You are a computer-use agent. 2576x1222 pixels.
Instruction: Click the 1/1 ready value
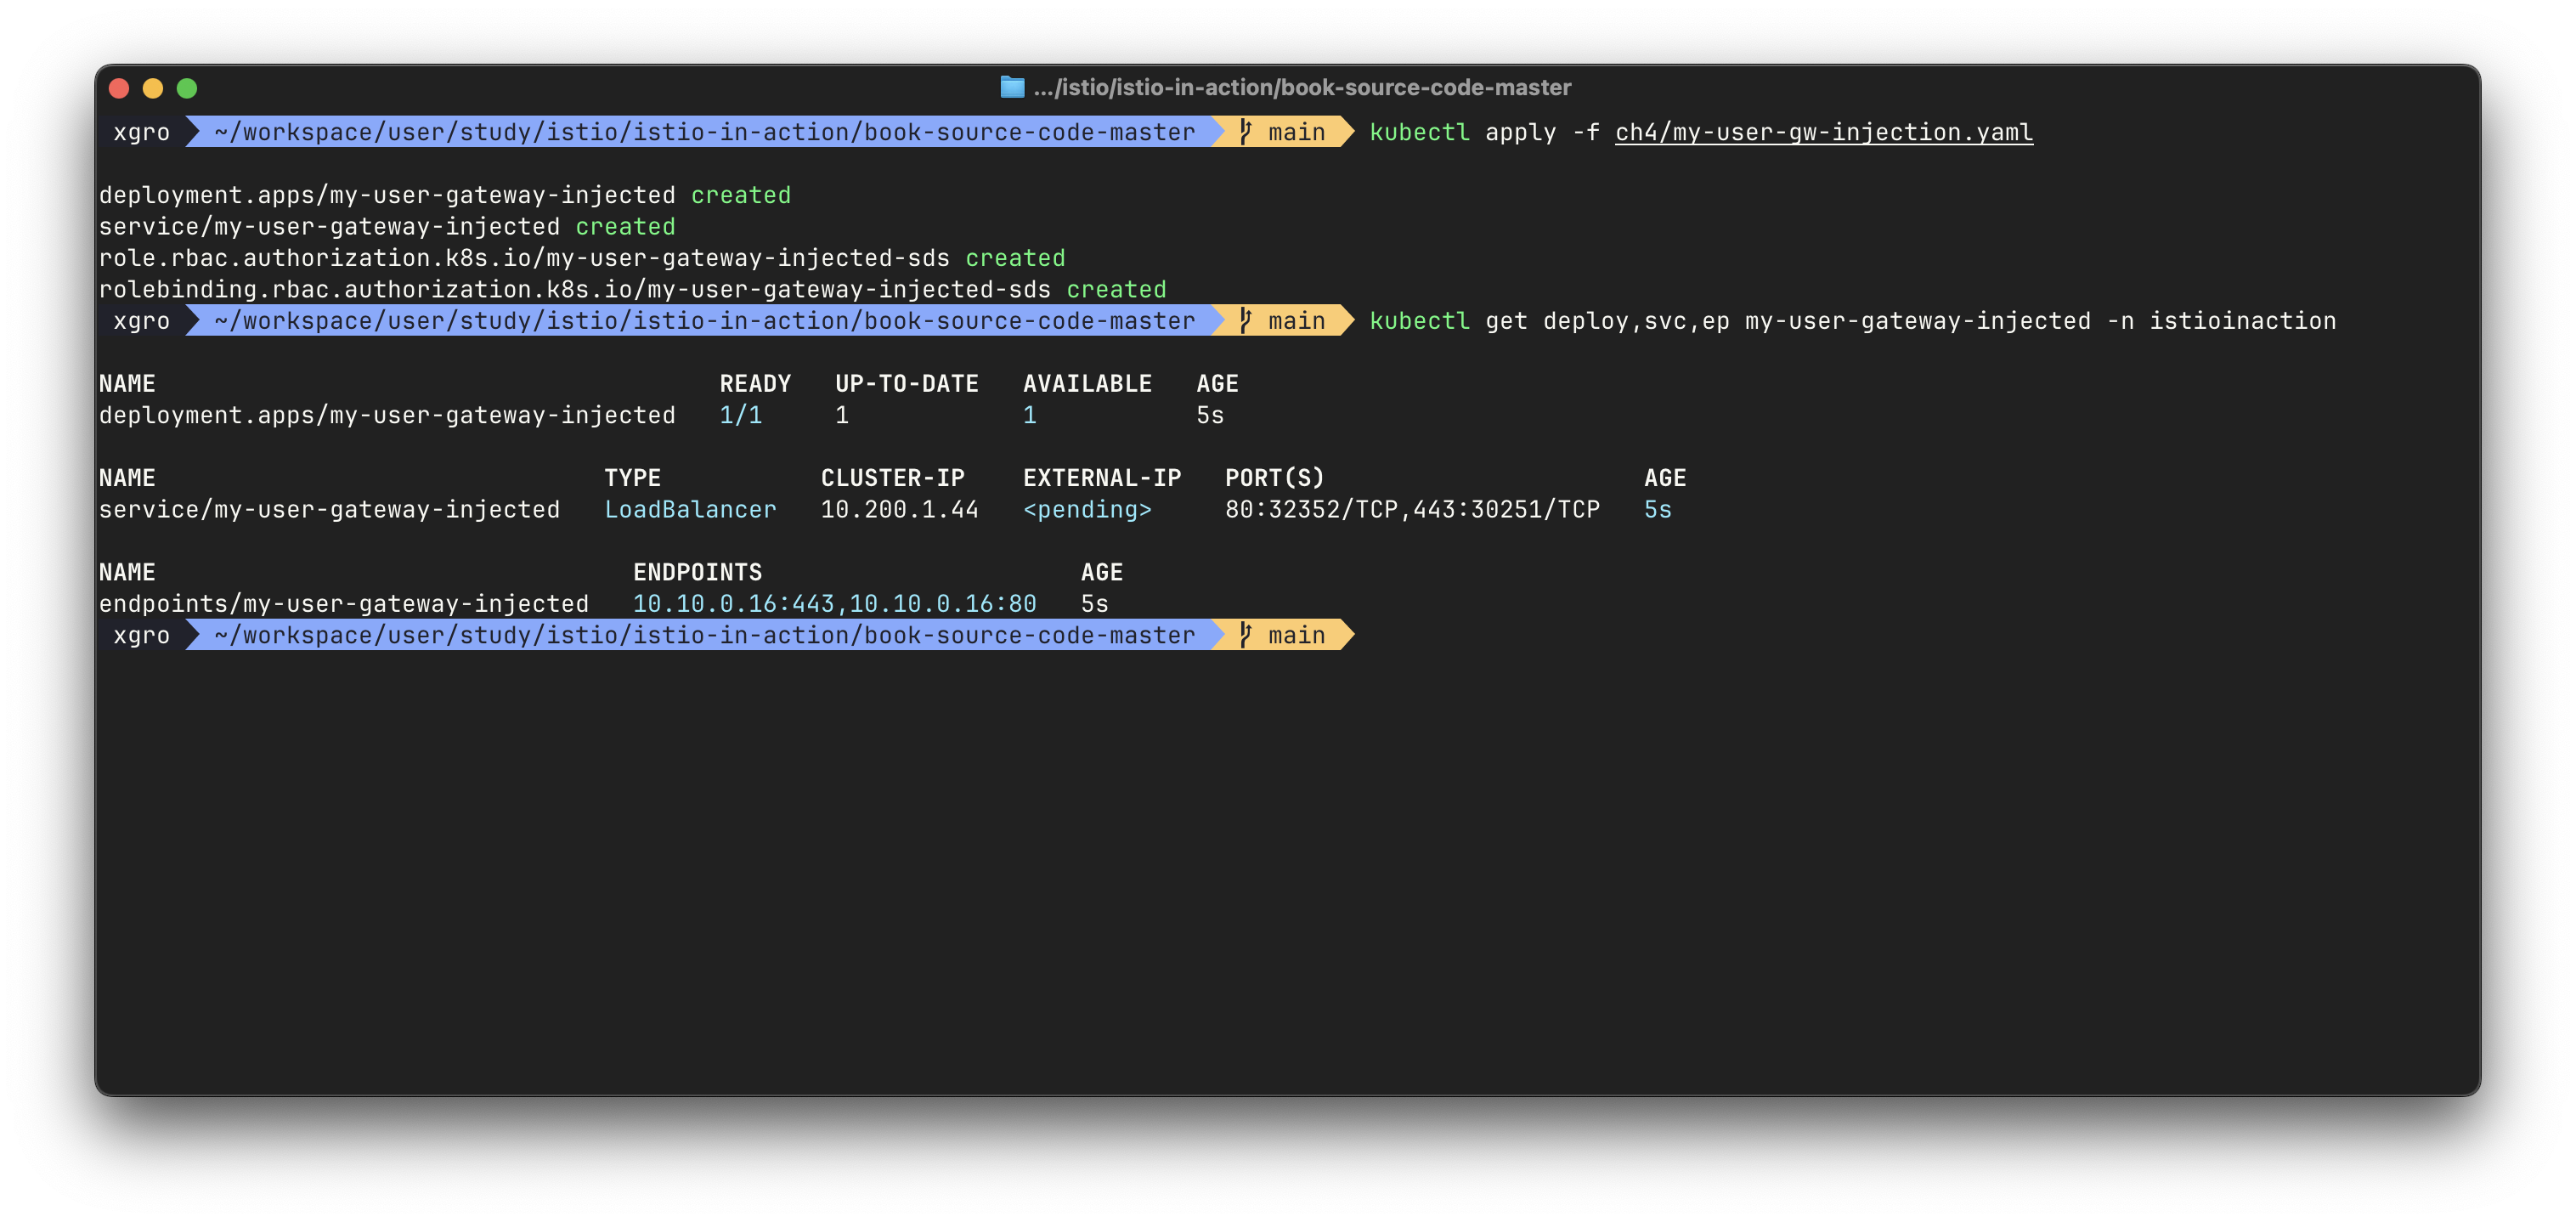(741, 415)
